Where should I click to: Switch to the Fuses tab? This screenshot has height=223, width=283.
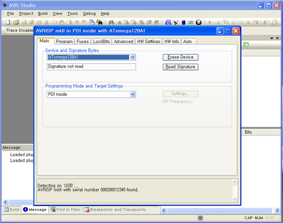[x=83, y=42]
